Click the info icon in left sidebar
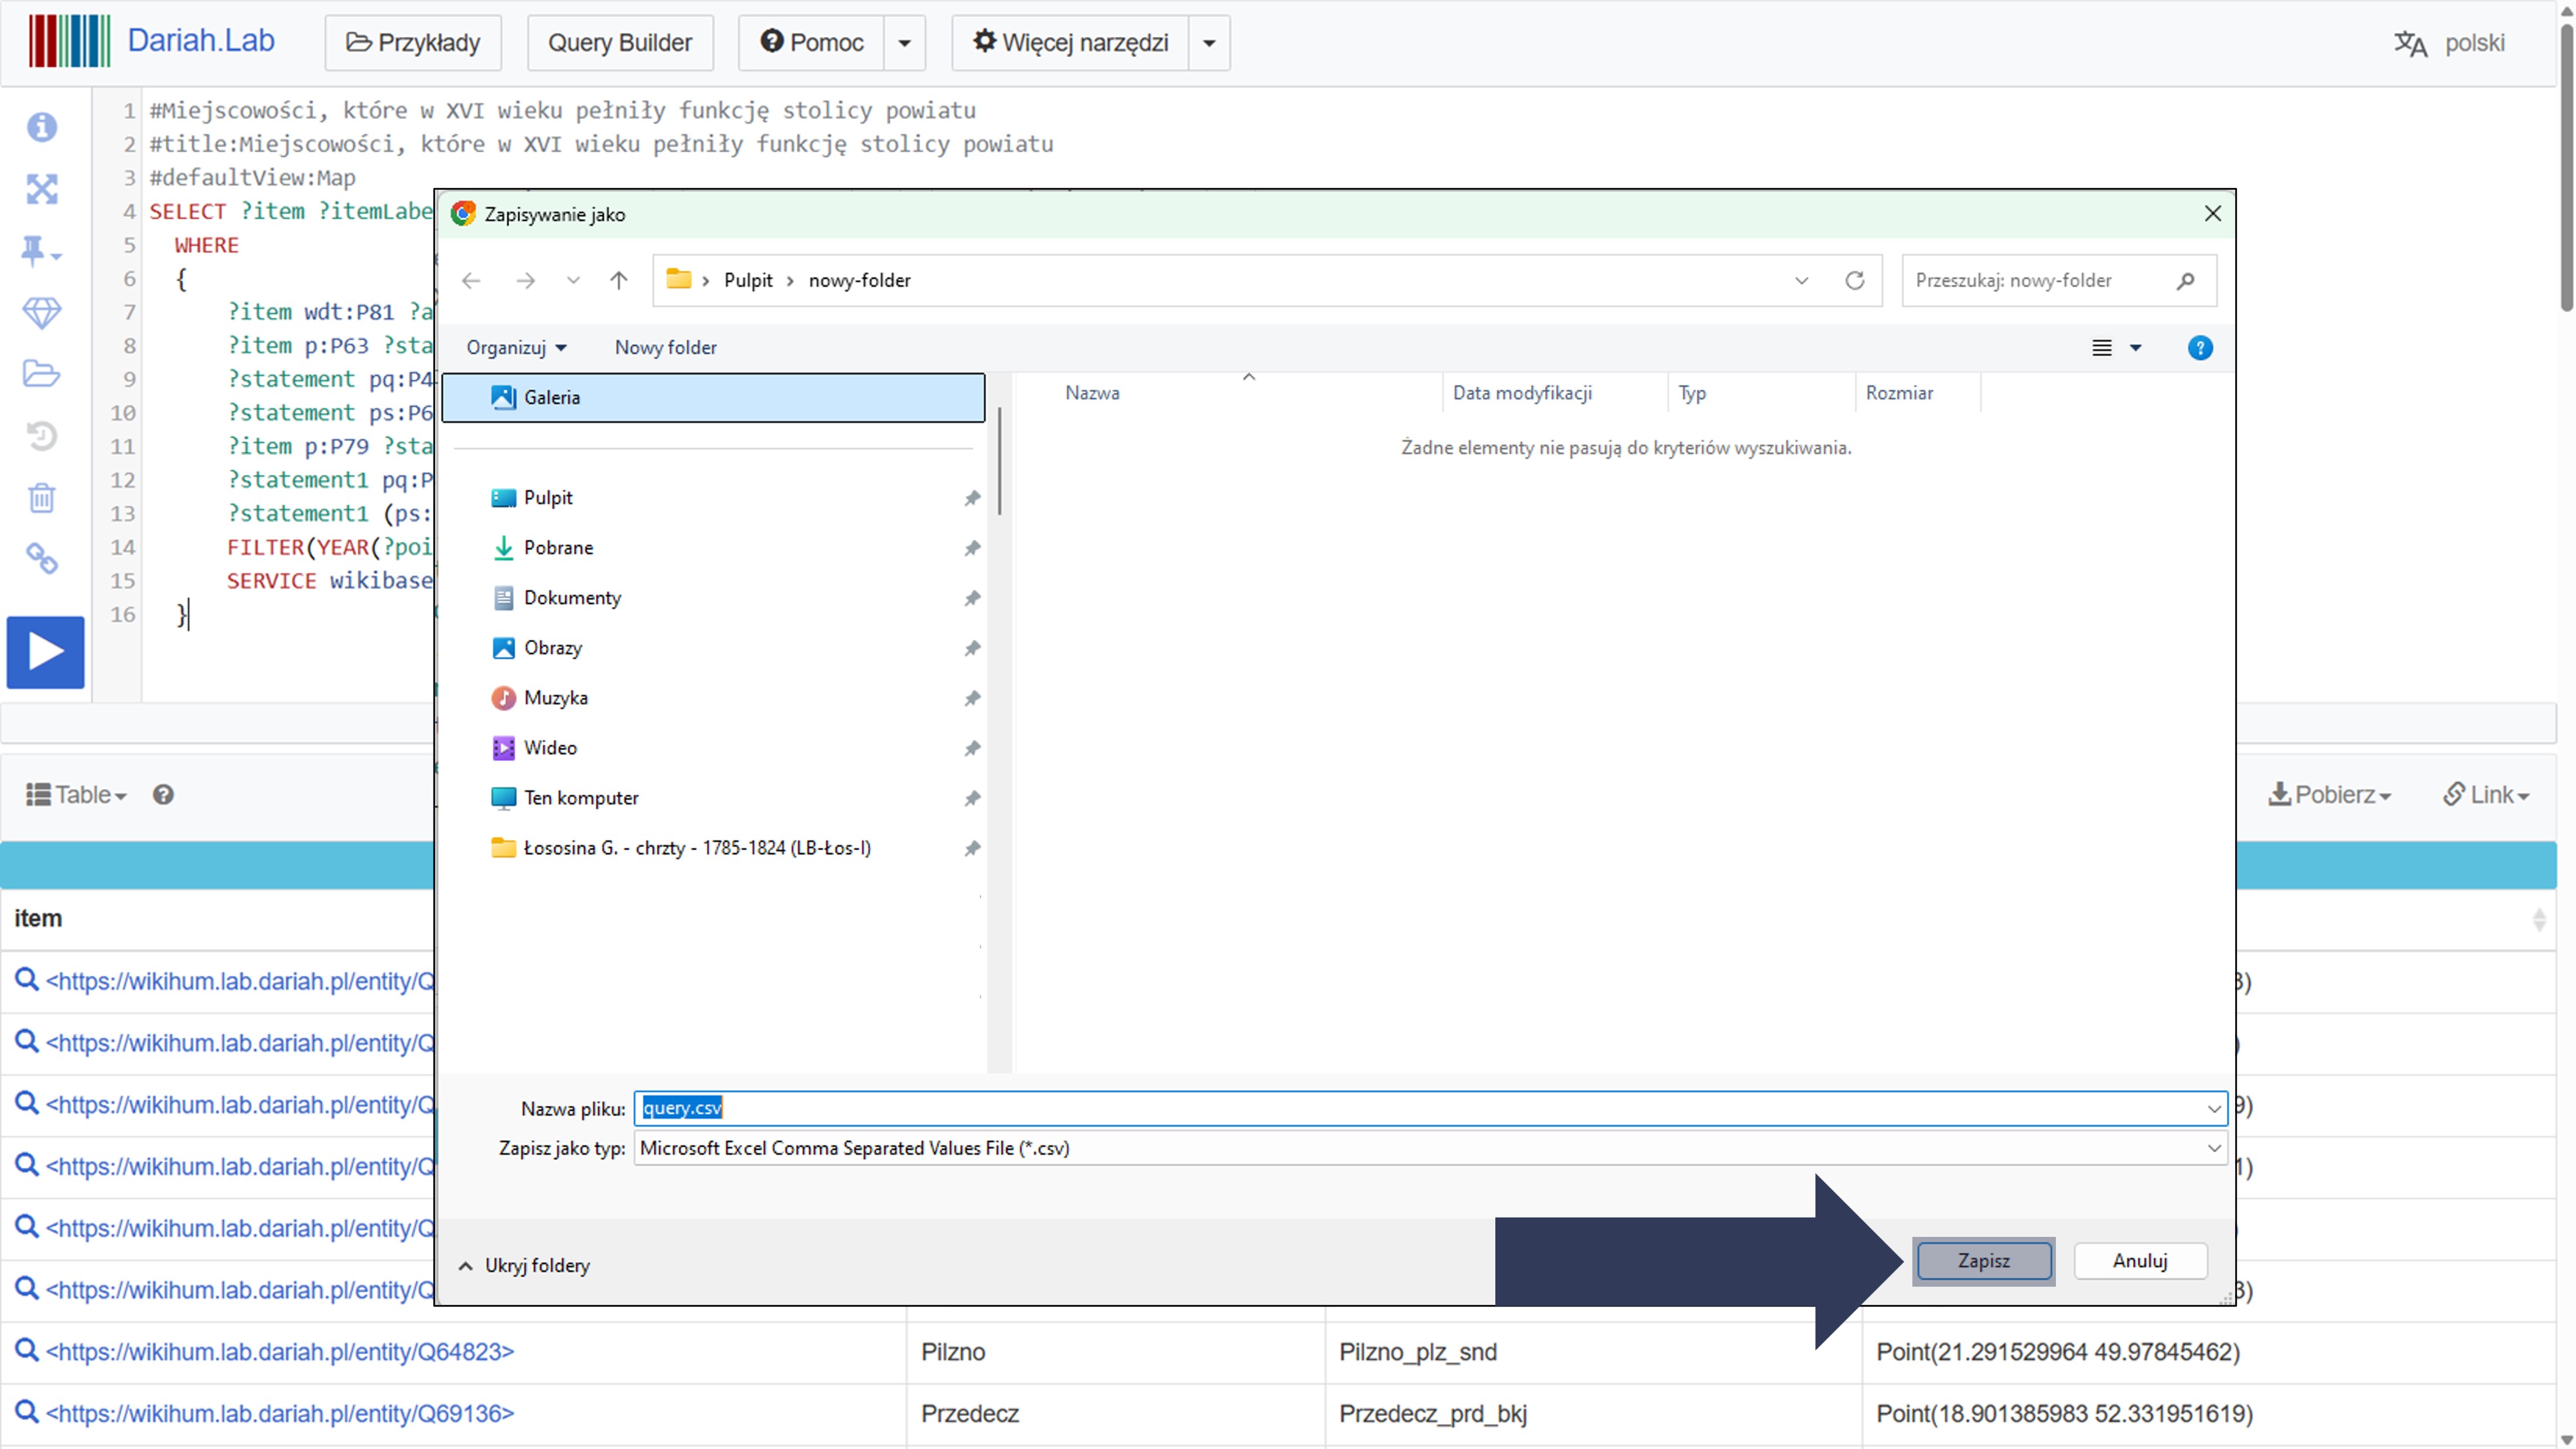The image size is (2576, 1449). coord(41,127)
